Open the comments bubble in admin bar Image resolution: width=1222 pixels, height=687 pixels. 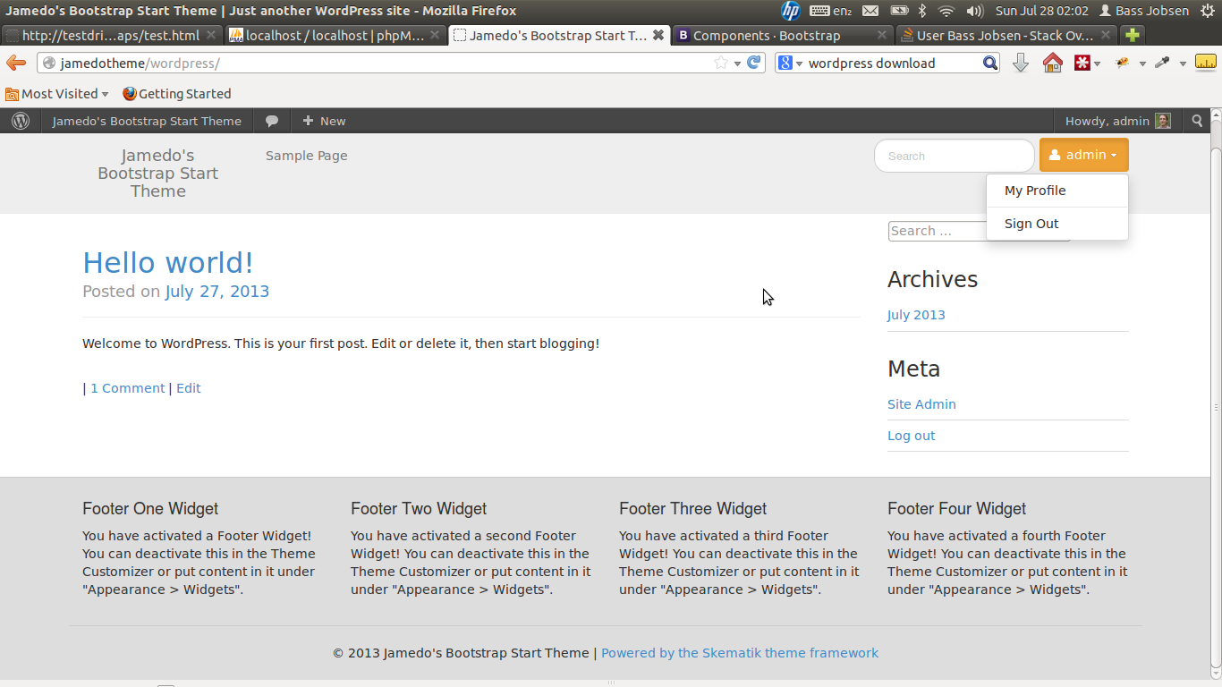pos(272,121)
